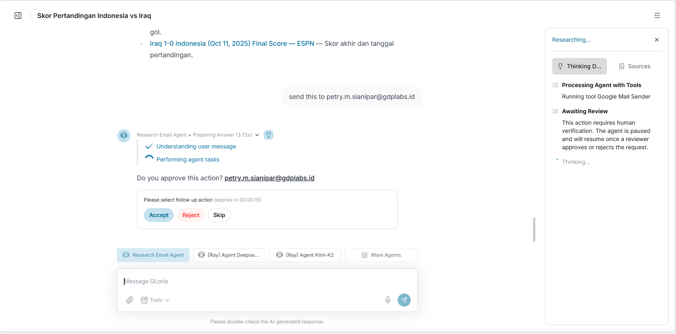Viewport: 676px width, 334px height.
Task: Collapse the Preparing Answer chevron
Action: pos(257,135)
